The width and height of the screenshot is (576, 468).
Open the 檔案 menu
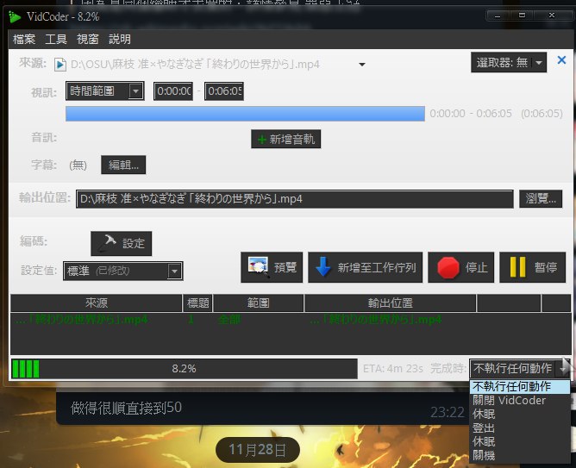tap(24, 39)
